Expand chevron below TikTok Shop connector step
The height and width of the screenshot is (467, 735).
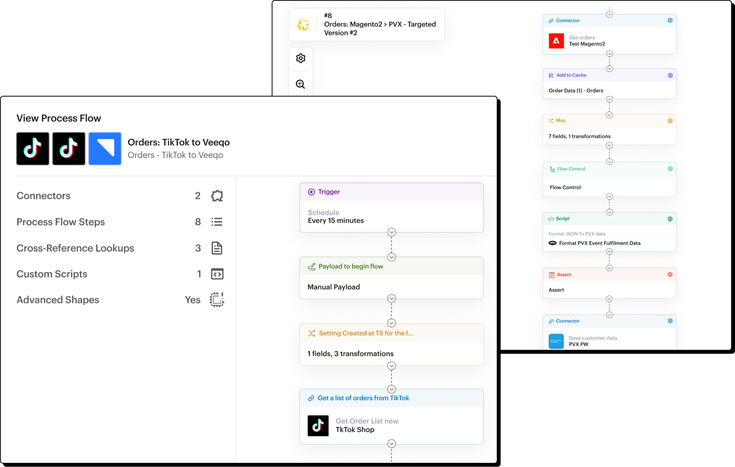(391, 444)
